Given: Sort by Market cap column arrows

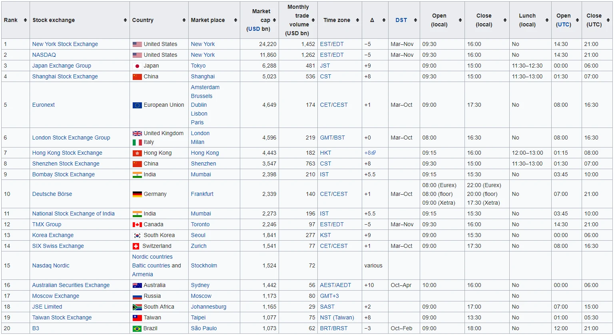Looking at the screenshot, I should pos(274,20).
